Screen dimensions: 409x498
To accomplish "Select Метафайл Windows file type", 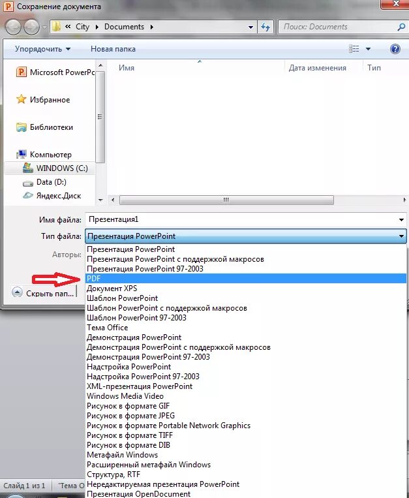I will pos(246,455).
